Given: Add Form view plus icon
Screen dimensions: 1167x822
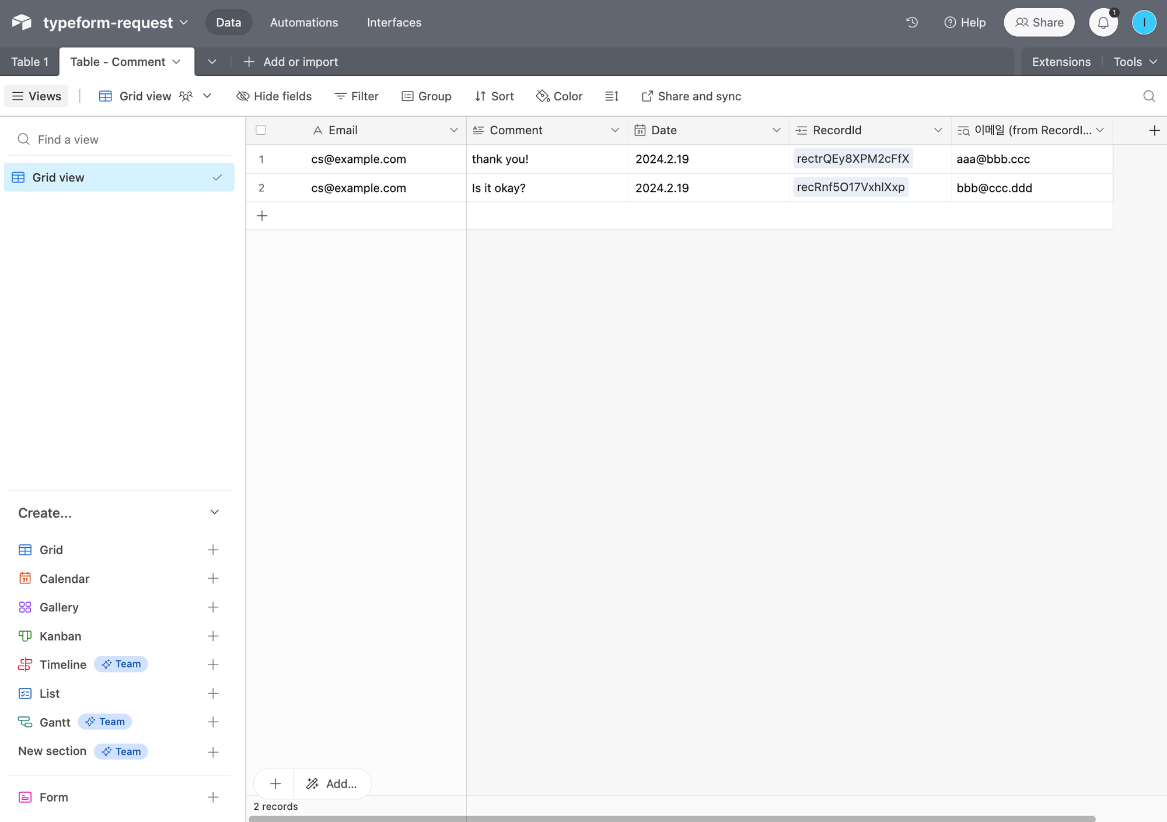Looking at the screenshot, I should [213, 797].
